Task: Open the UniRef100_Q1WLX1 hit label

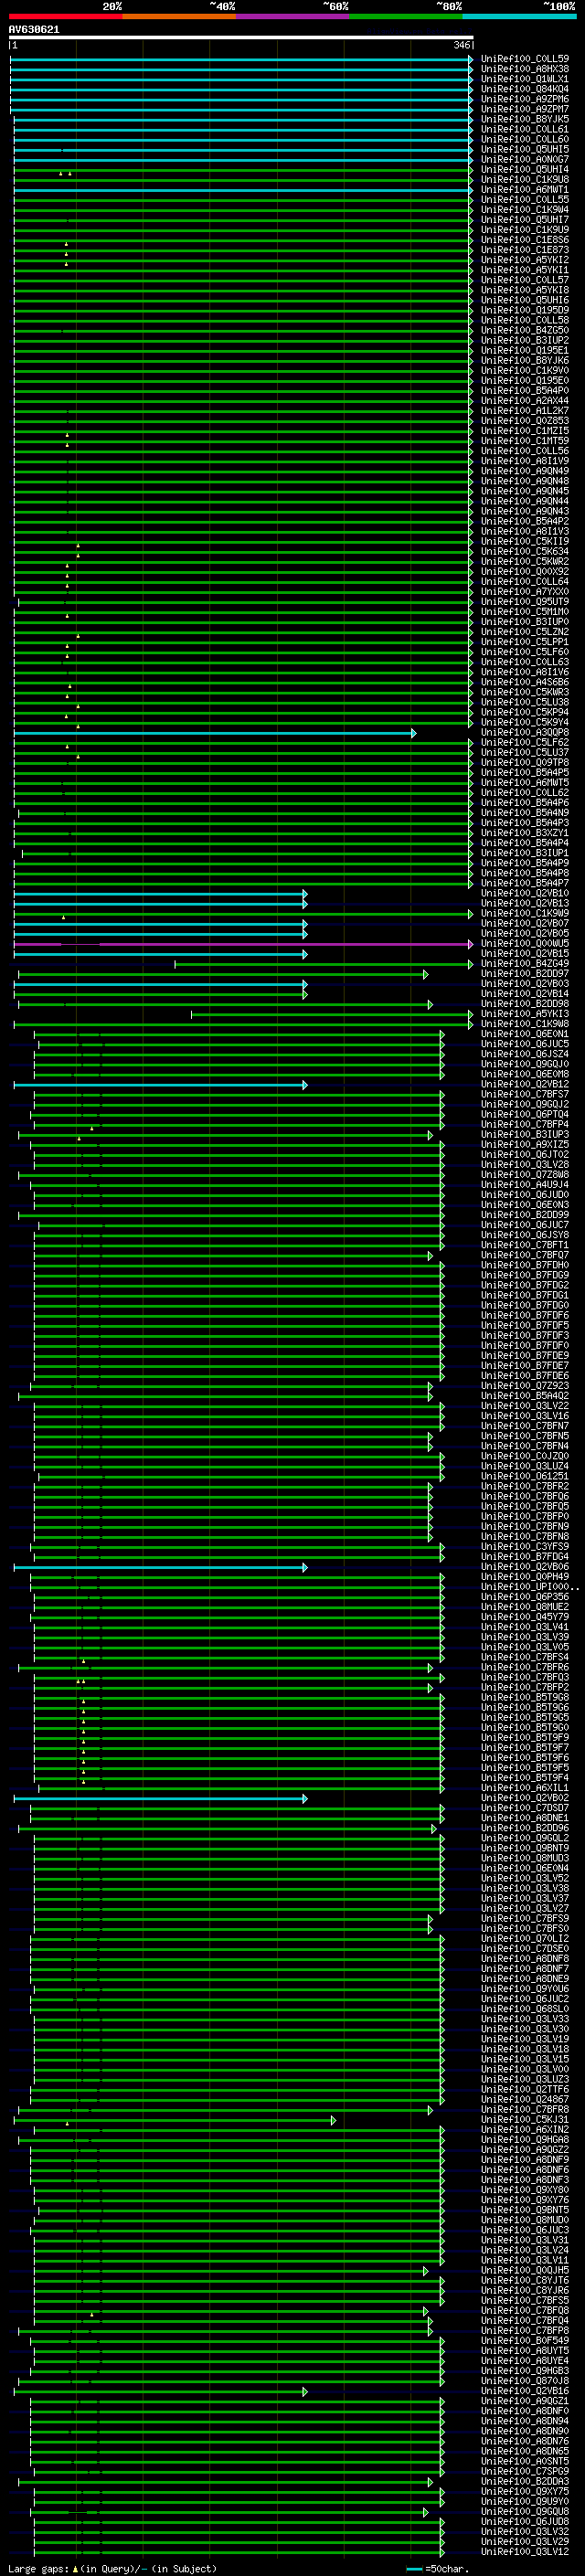Action: coord(524,80)
